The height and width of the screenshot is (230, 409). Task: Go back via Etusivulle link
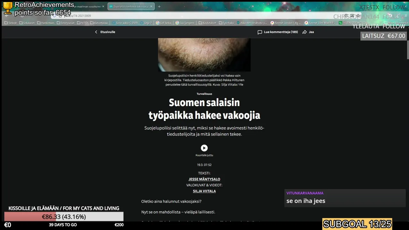(105, 32)
